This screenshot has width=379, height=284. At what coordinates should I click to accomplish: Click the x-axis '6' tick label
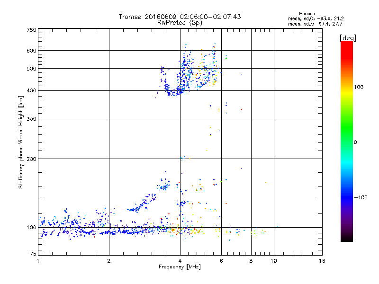click(x=221, y=261)
